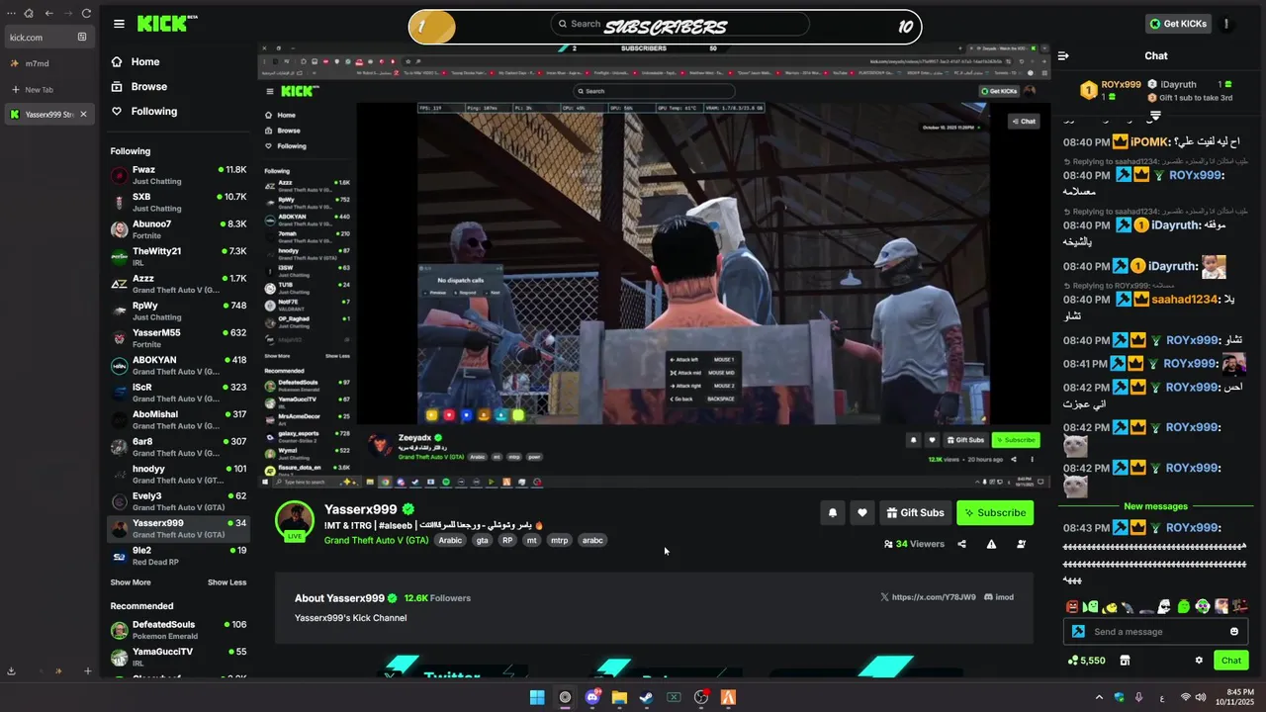The width and height of the screenshot is (1266, 712).
Task: Open the channel points 5,550 balance
Action: (x=1087, y=661)
